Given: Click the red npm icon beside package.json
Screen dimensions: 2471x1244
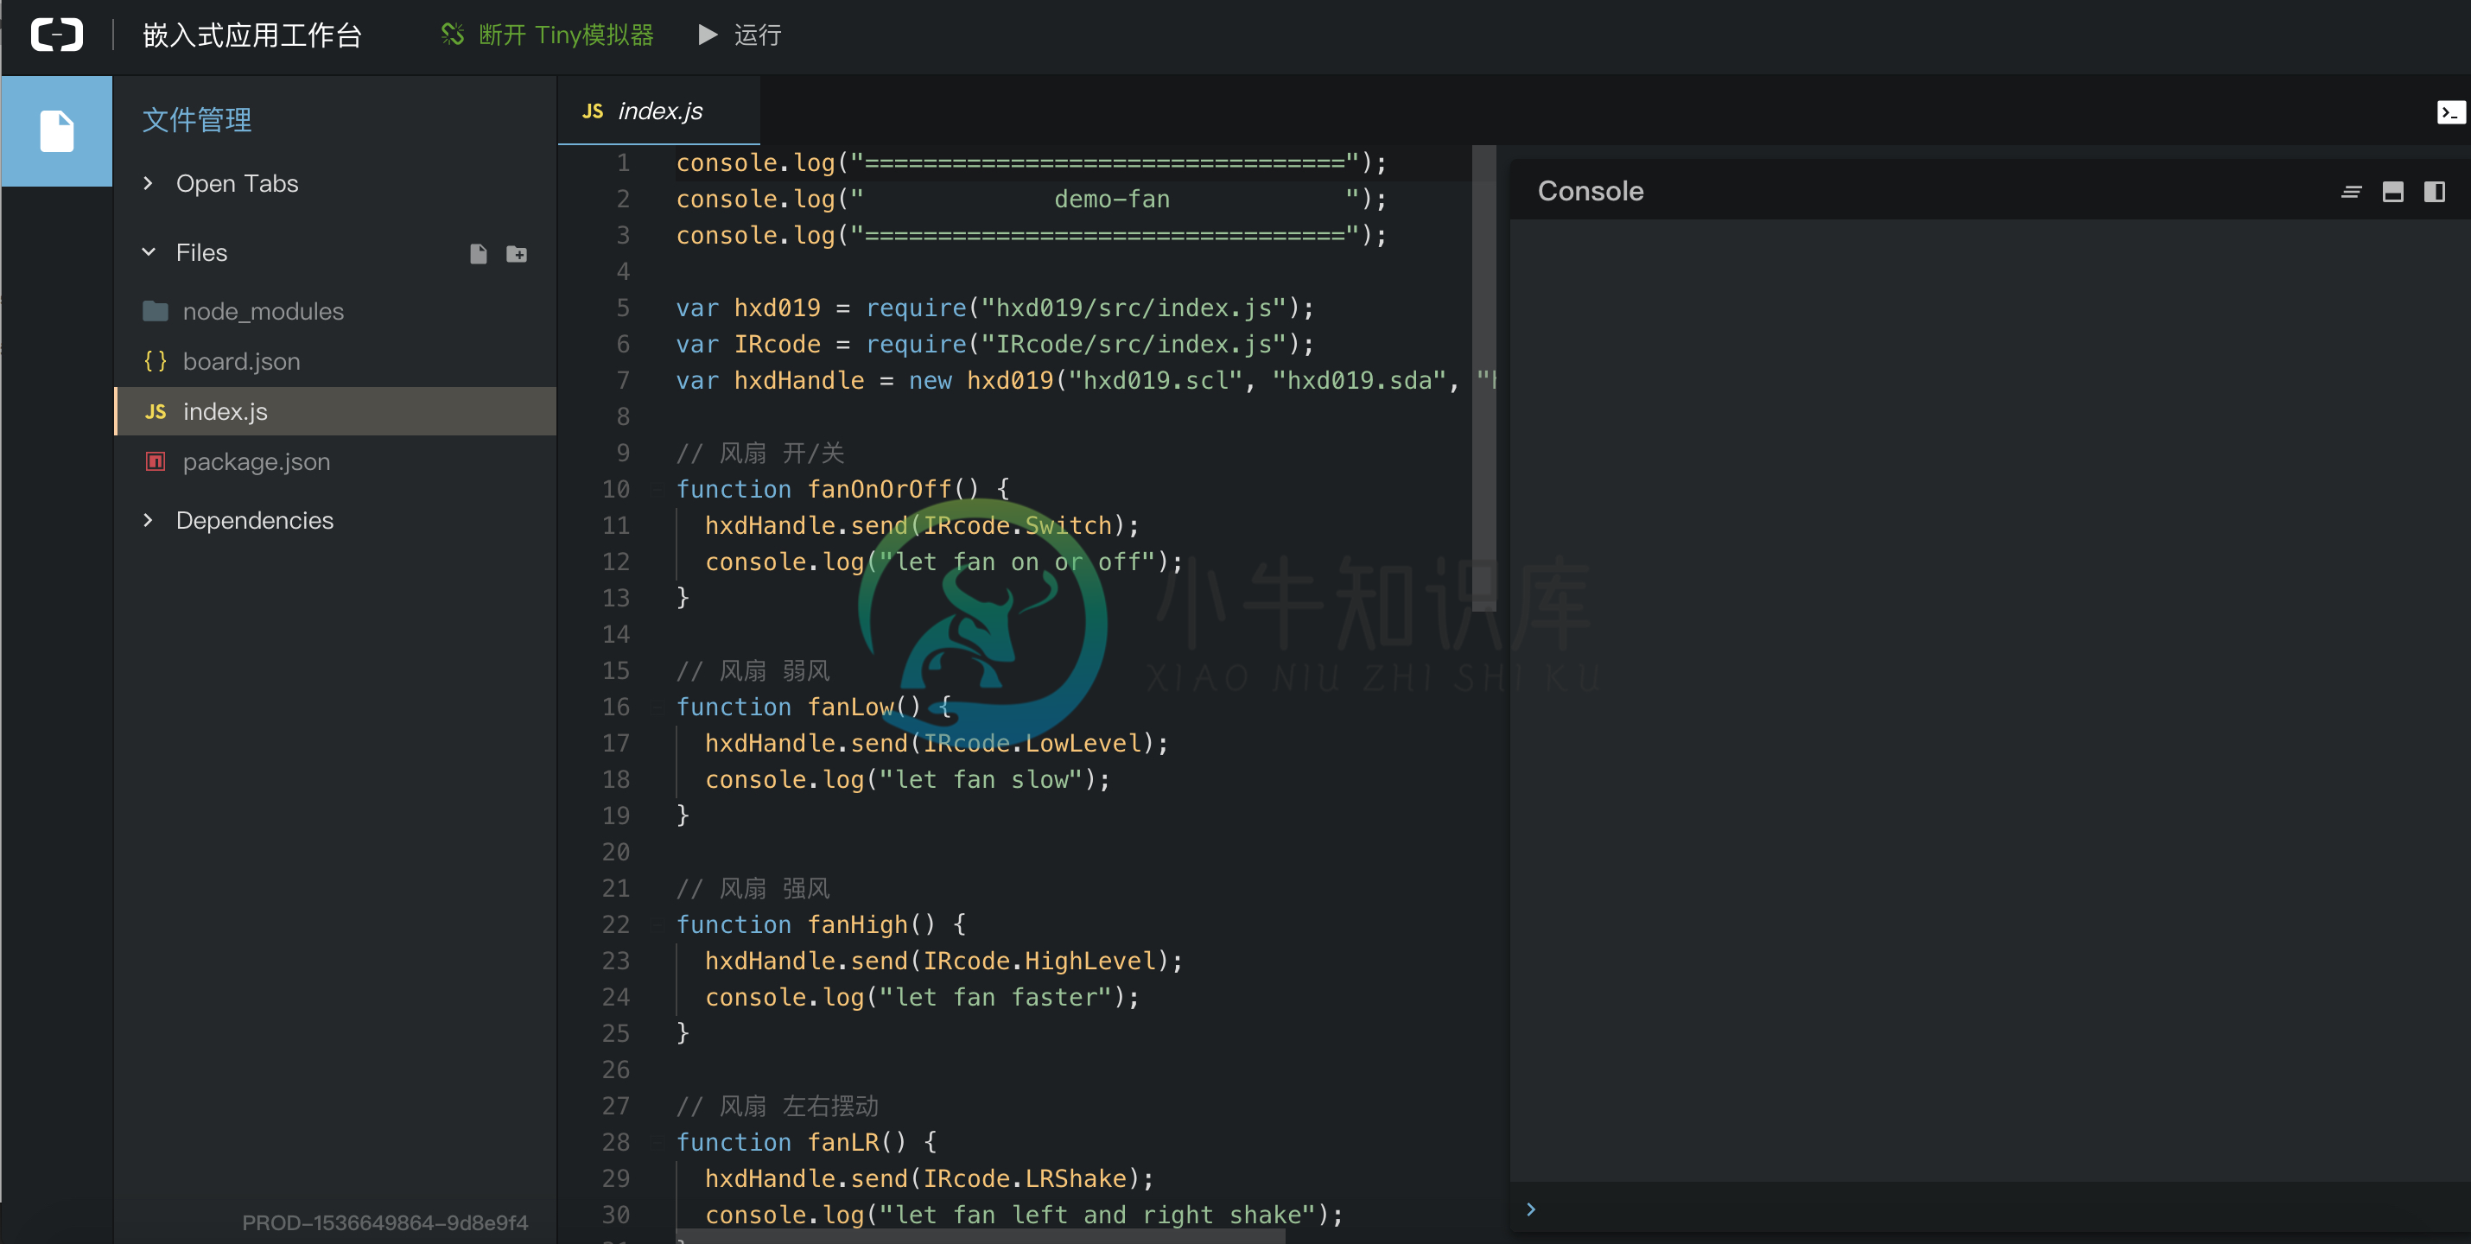Looking at the screenshot, I should coord(156,461).
